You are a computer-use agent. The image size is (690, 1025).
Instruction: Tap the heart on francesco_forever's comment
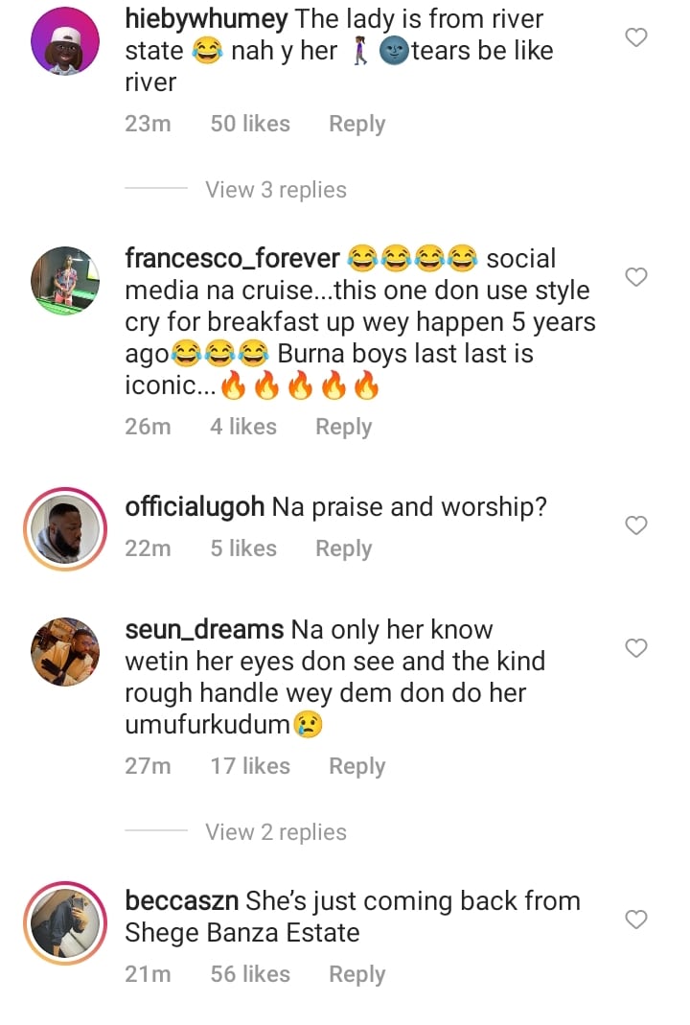click(x=636, y=277)
